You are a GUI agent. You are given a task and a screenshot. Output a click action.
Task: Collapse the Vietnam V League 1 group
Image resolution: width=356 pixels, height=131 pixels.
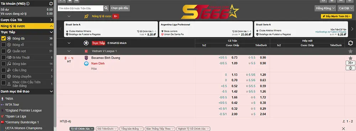[69, 51]
